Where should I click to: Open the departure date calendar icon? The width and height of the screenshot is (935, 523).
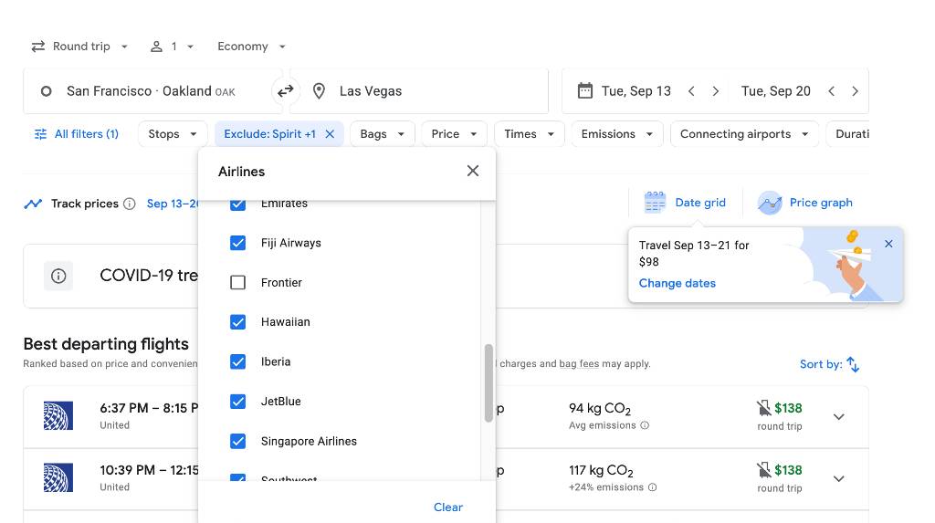click(585, 90)
